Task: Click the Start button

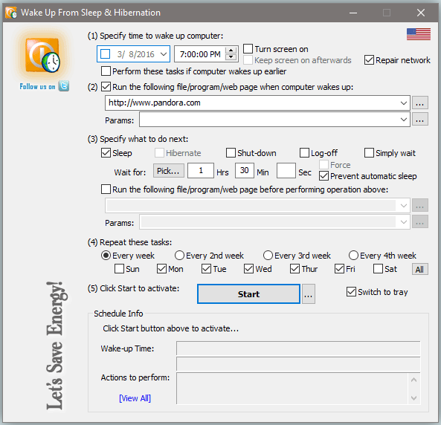Action: click(x=248, y=294)
